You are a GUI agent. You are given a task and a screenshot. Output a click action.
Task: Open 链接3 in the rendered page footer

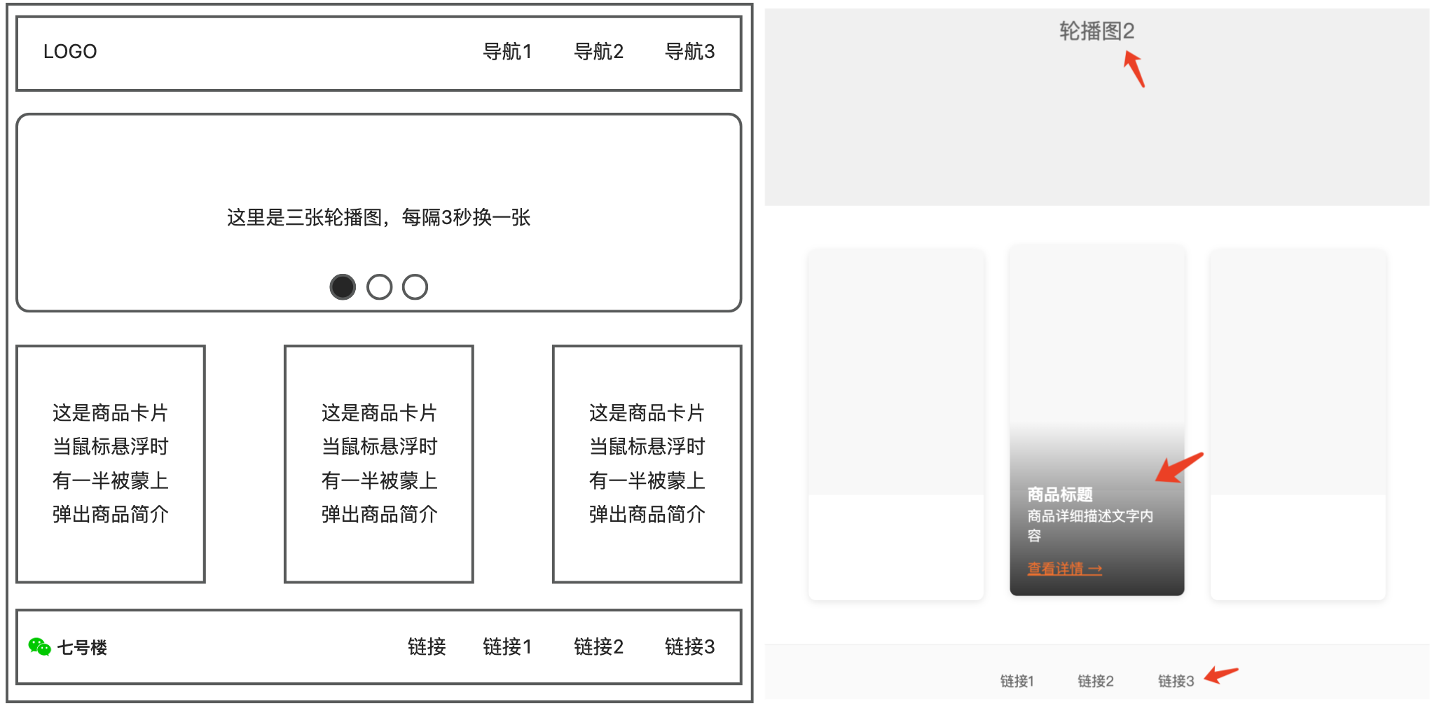click(x=1176, y=681)
